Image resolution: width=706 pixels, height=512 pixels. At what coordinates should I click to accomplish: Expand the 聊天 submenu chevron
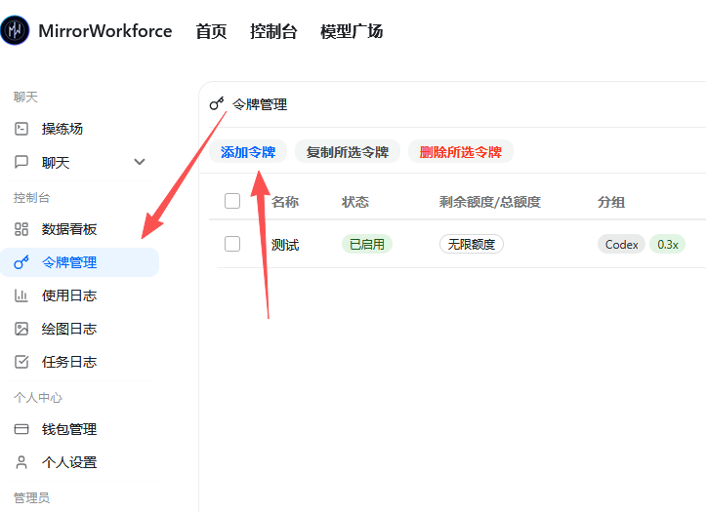tap(140, 162)
